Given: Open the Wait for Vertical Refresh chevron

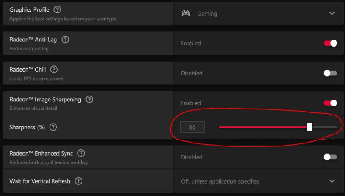Looking at the screenshot, I should click(x=332, y=181).
